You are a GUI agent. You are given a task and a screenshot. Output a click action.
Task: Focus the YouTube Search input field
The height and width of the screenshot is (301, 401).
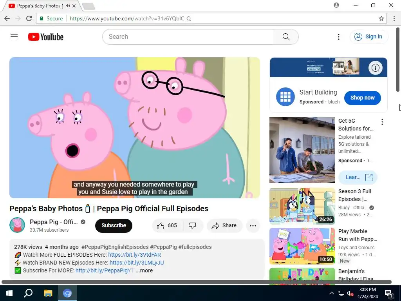188,37
